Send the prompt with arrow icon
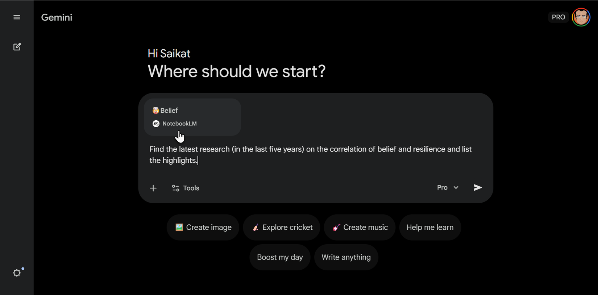 [478, 187]
